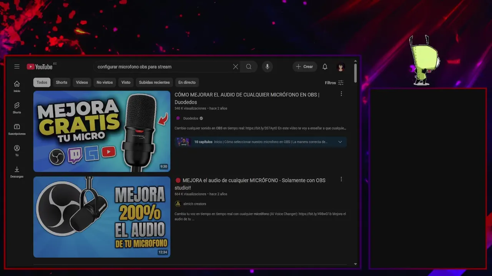This screenshot has width=492, height=276.
Task: Open more options for almich creators video
Action: (x=341, y=179)
